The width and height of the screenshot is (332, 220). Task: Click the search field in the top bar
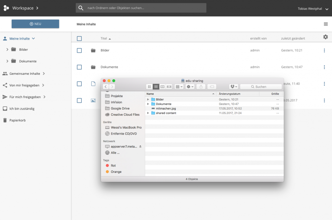[142, 8]
